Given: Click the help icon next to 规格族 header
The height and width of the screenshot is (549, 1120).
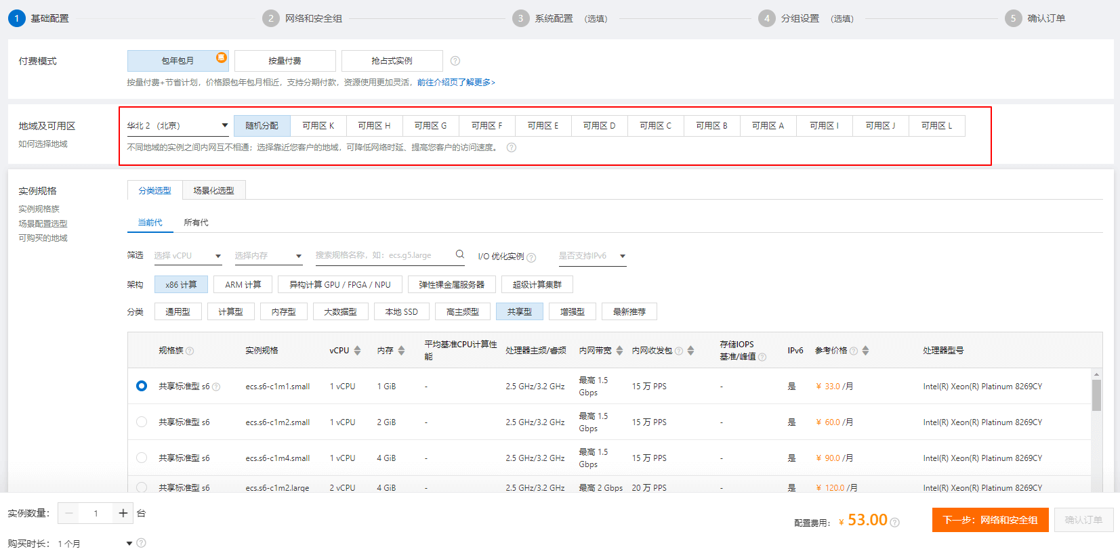Looking at the screenshot, I should point(190,351).
